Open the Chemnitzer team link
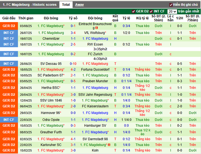 [x=51, y=39]
